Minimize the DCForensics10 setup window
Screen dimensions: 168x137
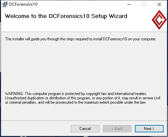point(129,4)
